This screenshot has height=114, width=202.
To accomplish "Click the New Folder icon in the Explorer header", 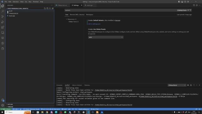I will tap(47, 9).
